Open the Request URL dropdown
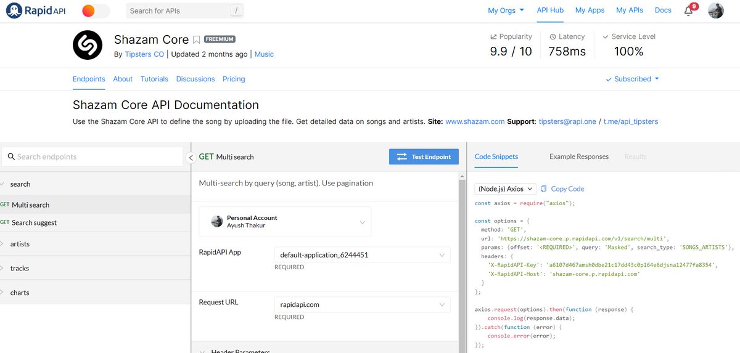The height and width of the screenshot is (353, 740). [x=362, y=304]
